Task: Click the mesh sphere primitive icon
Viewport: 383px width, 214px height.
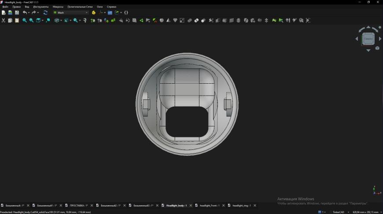Action: (x=162, y=21)
